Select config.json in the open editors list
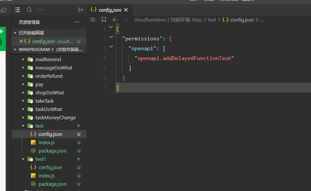This screenshot has height=191, width=311. click(49, 41)
